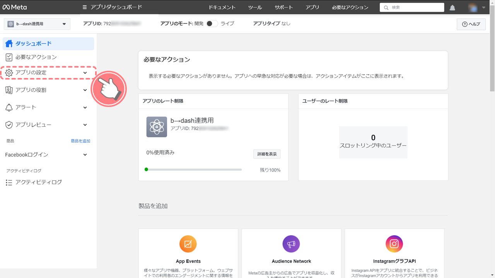
Task: Open the hamburger menu beside アプリダッシュボード
Action: pyautogui.click(x=85, y=7)
